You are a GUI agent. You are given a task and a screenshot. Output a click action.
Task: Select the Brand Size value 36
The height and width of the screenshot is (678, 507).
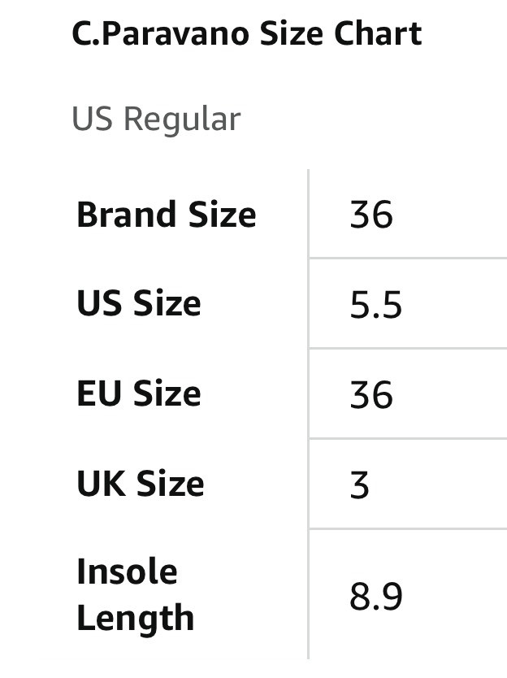coord(371,215)
